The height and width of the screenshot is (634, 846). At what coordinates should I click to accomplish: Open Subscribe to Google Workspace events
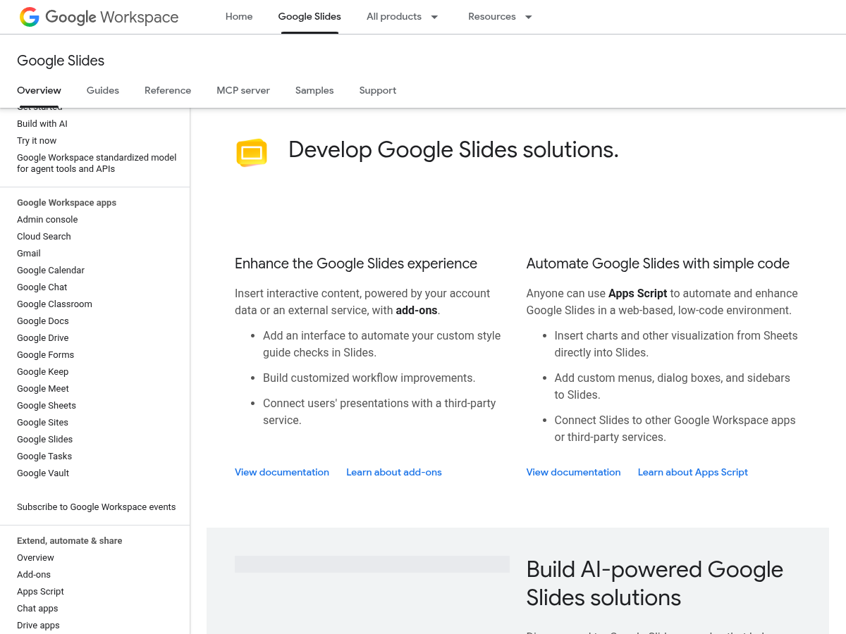click(97, 506)
